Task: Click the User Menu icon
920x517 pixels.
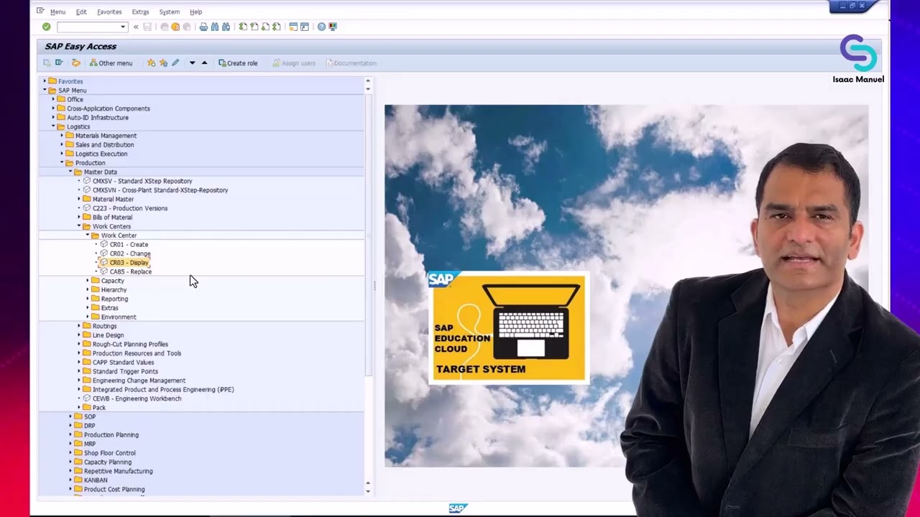Action: point(47,63)
